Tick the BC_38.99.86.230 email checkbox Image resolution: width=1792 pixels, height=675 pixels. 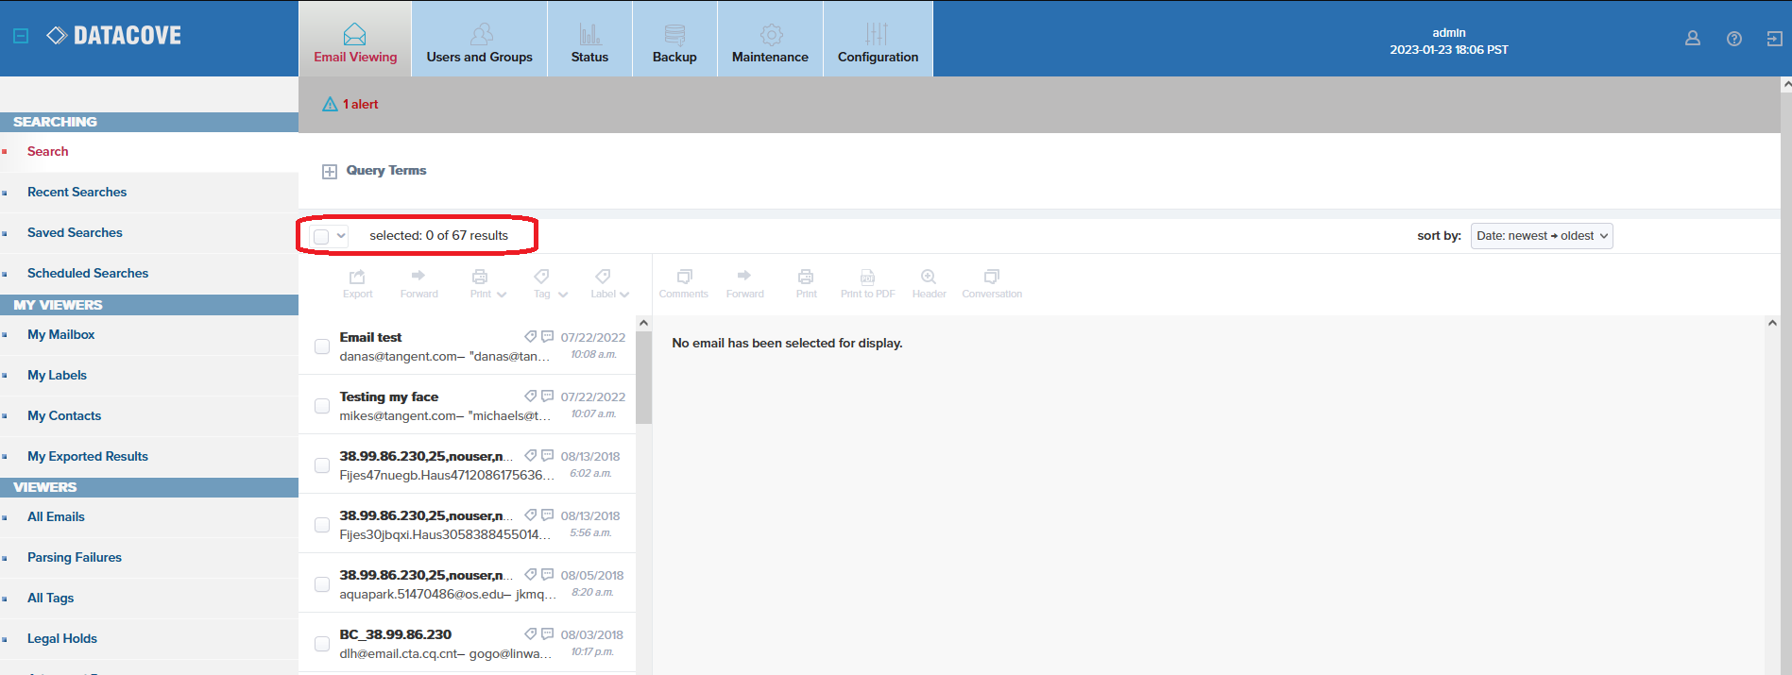click(x=322, y=644)
